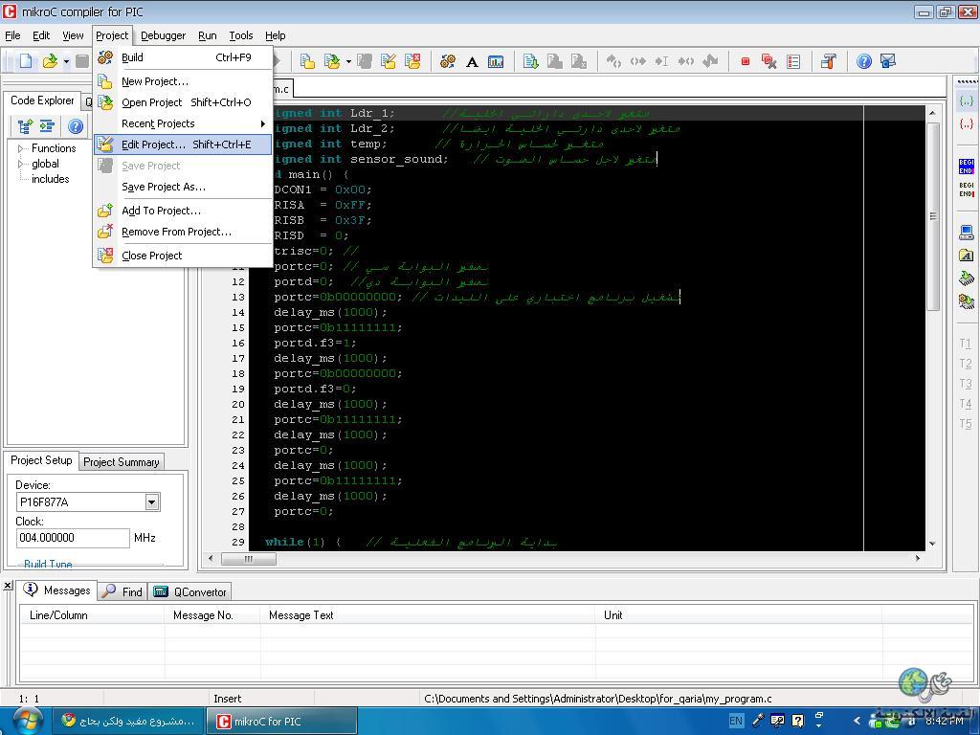Image resolution: width=980 pixels, height=735 pixels.
Task: Open the Edit menu
Action: (x=41, y=35)
